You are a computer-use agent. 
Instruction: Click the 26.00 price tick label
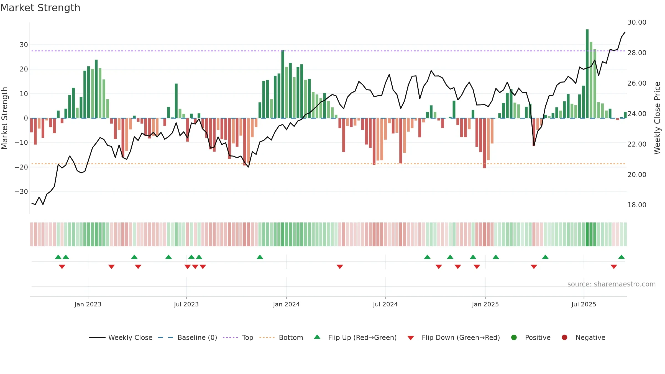tap(637, 83)
